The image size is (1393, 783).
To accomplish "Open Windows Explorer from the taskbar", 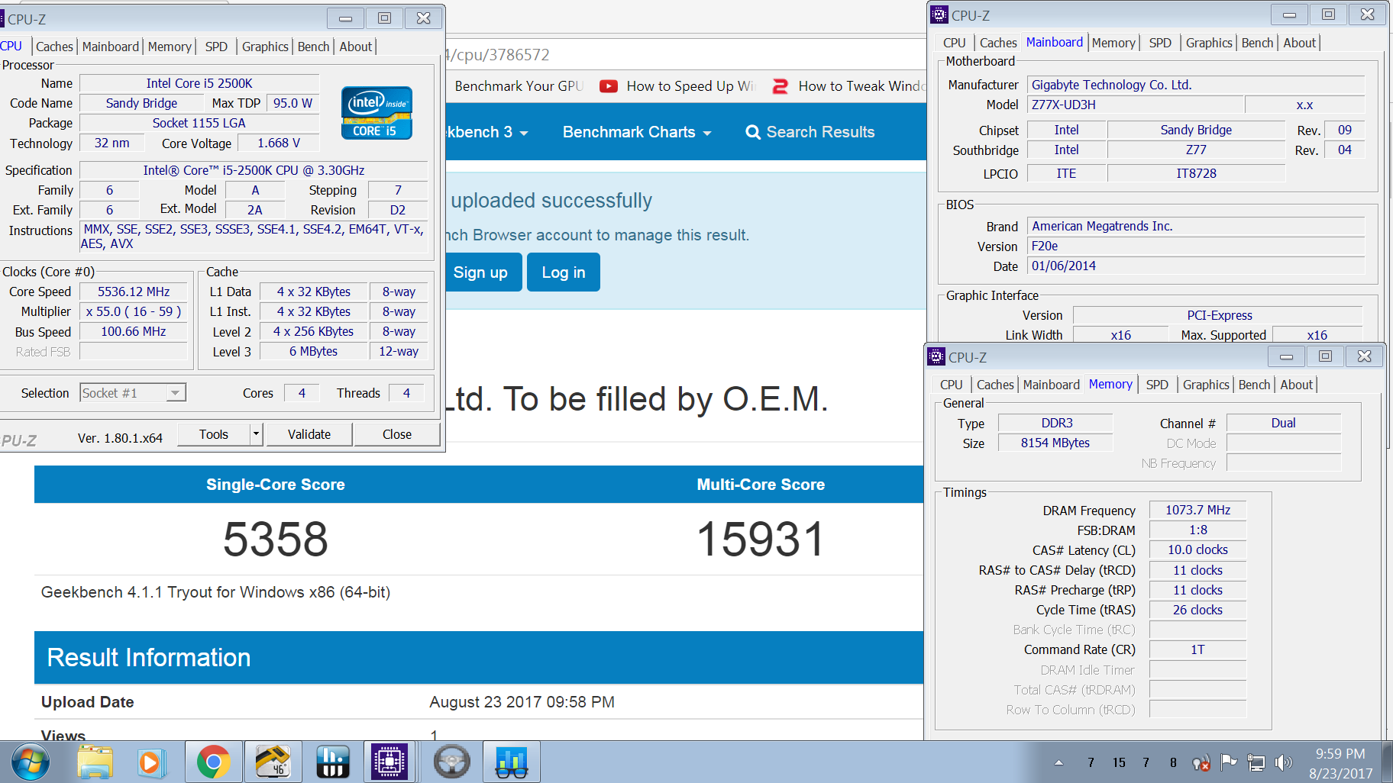I will [95, 762].
